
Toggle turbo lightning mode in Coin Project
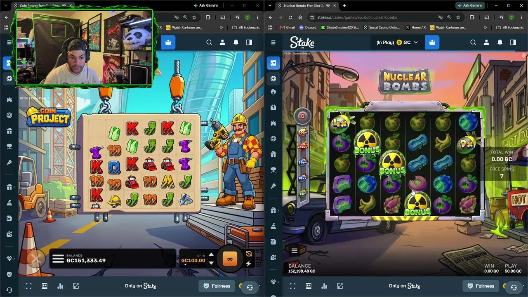coord(248,264)
